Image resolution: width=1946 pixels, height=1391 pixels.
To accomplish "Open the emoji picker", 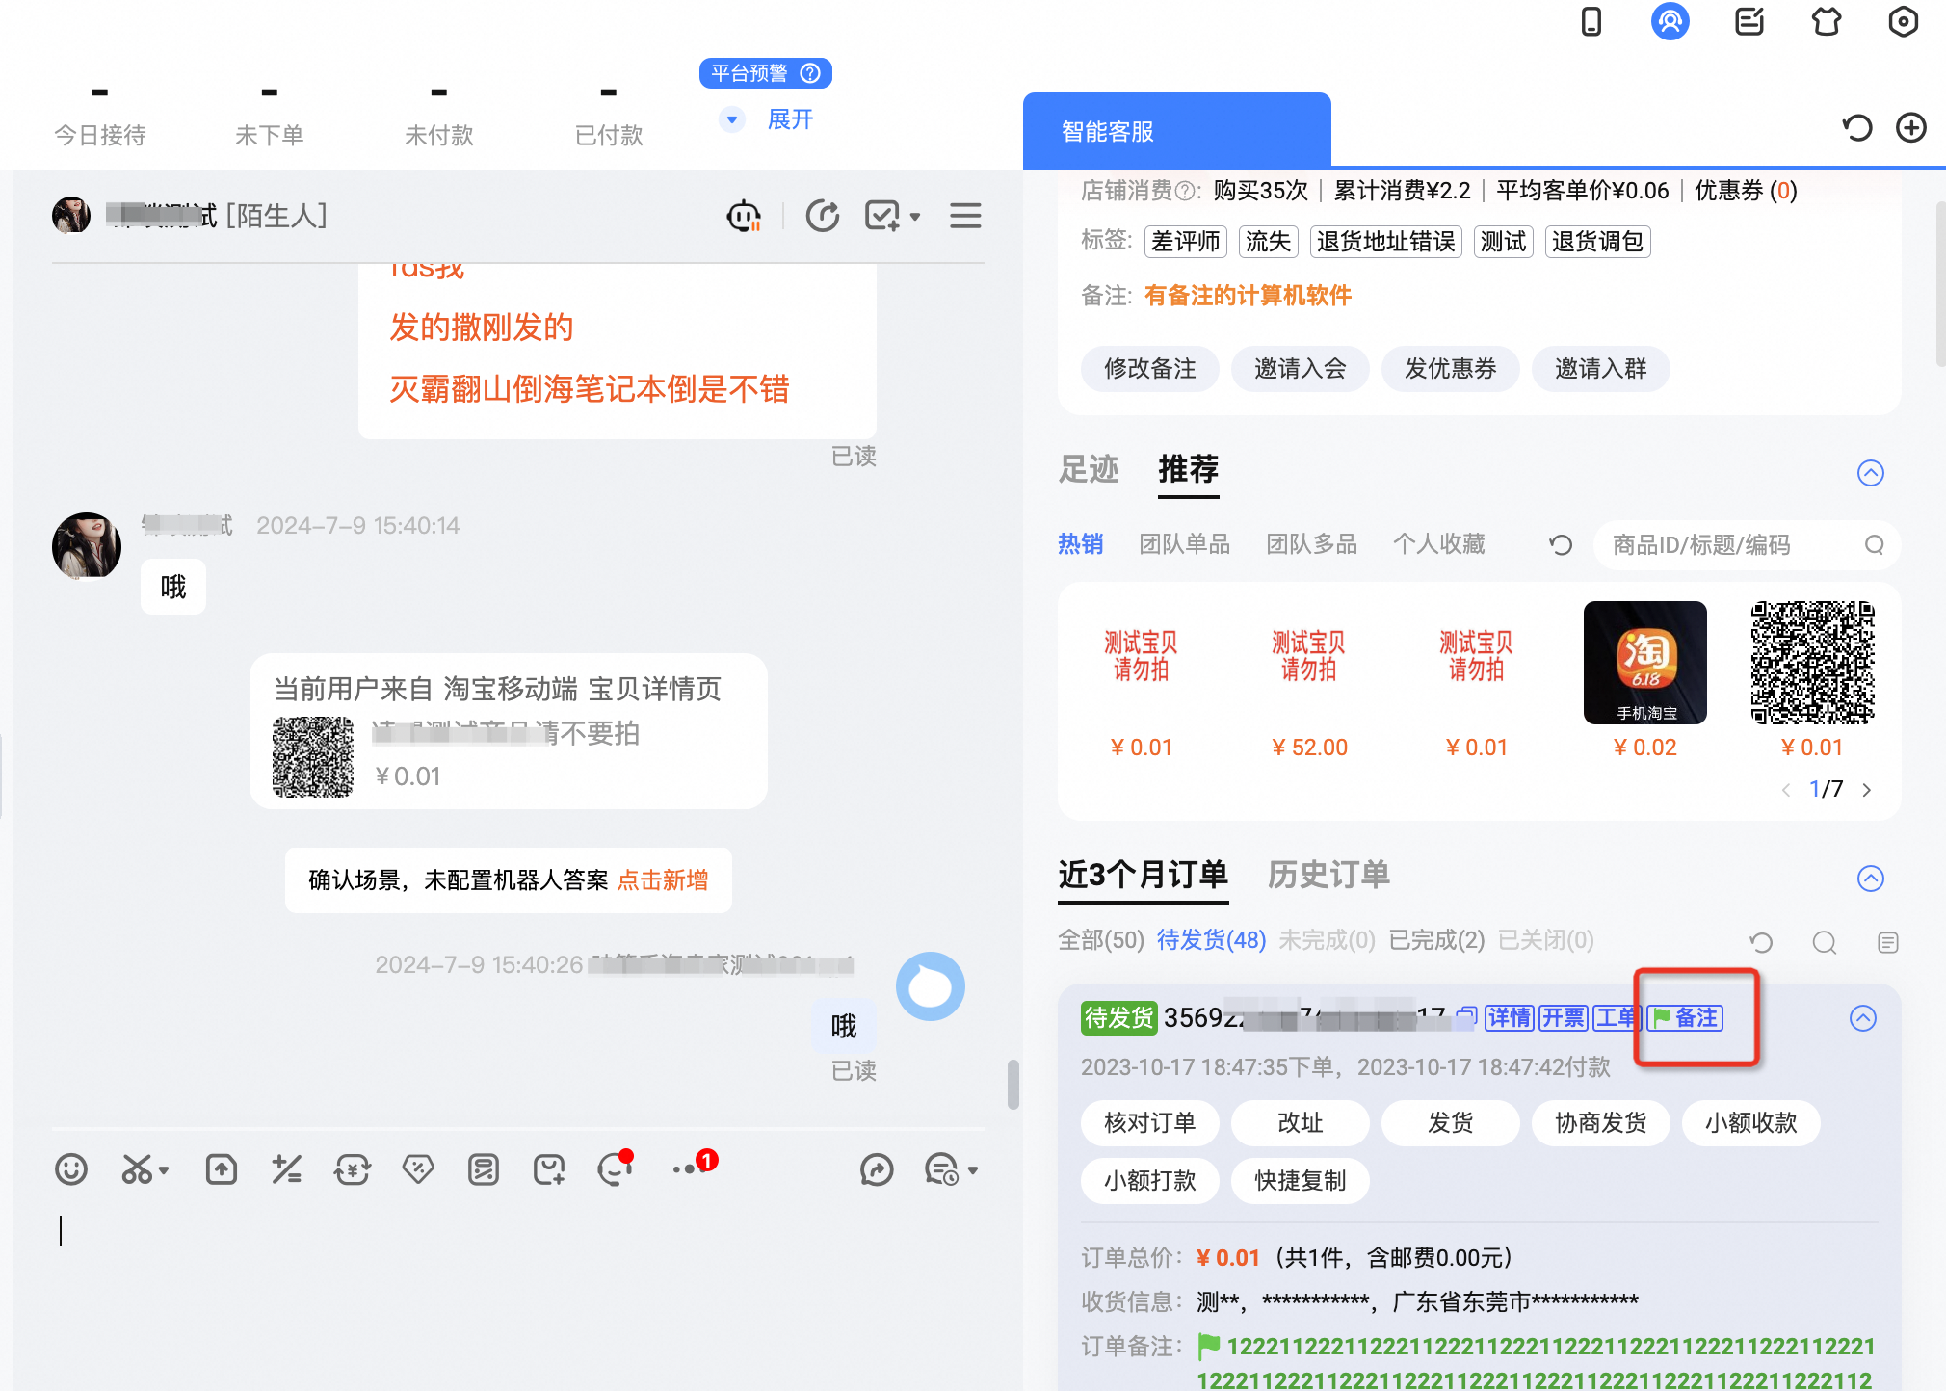I will (71, 1169).
